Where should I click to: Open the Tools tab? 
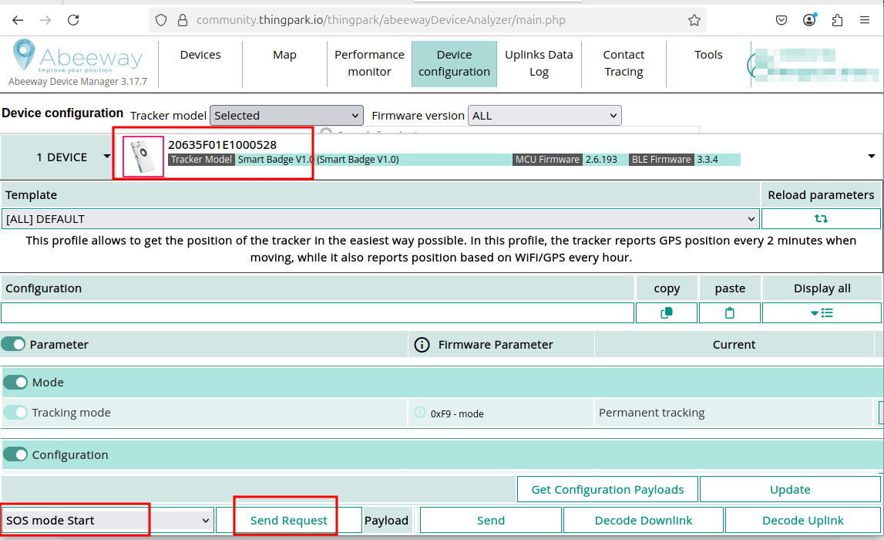pos(709,55)
